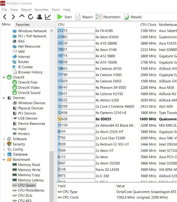Select the DirectX Video icon
The height and width of the screenshot is (202, 177).
click(15, 87)
